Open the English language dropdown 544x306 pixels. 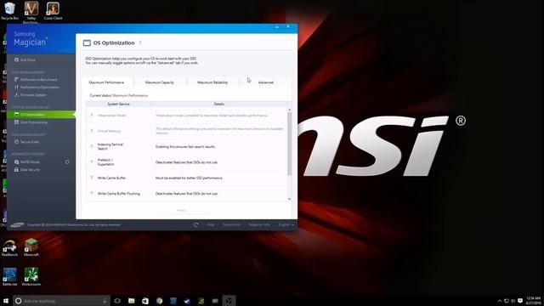pyautogui.click(x=286, y=224)
